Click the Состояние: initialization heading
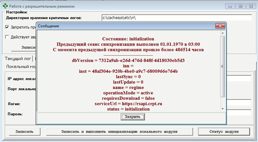 click(x=128, y=39)
